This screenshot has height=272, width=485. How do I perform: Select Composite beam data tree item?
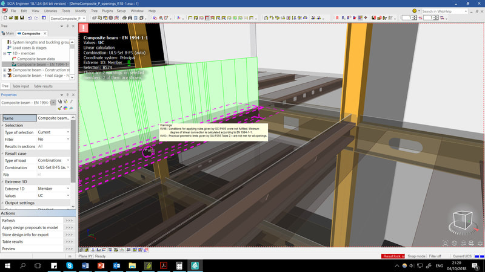(36, 59)
